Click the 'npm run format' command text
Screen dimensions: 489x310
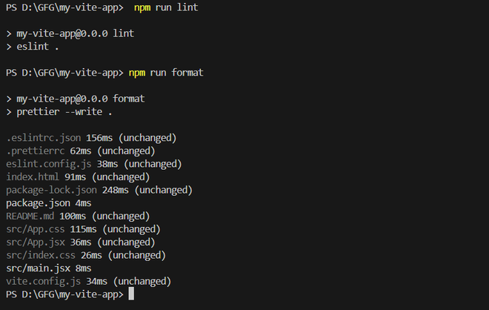click(x=166, y=73)
